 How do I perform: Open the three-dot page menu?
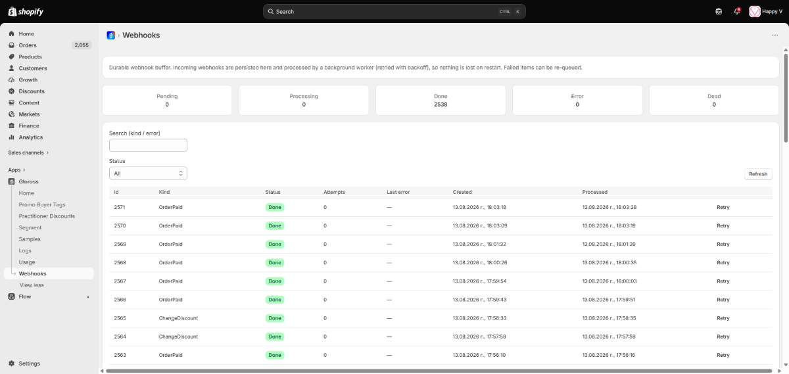click(x=775, y=35)
